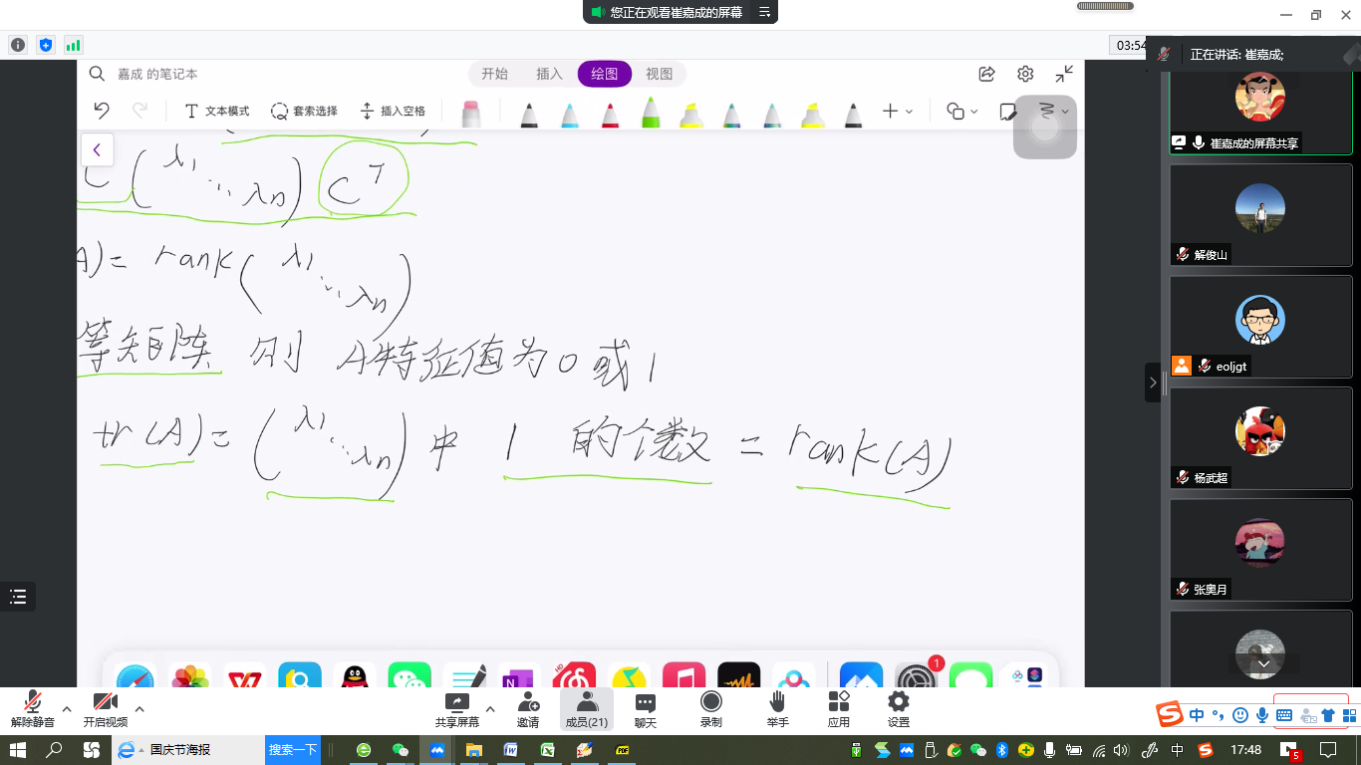Image resolution: width=1361 pixels, height=765 pixels.
Task: Toggle the members (成员) panel
Action: (586, 708)
